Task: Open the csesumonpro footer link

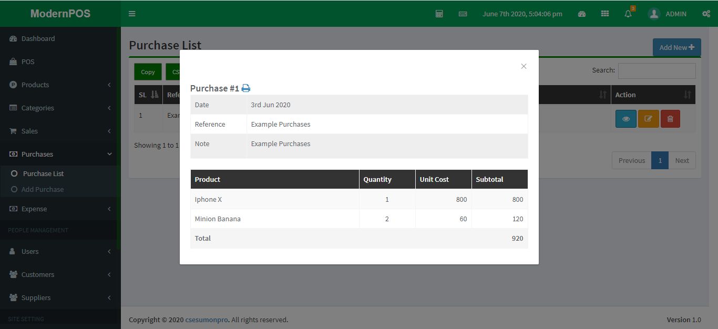Action: (207, 320)
